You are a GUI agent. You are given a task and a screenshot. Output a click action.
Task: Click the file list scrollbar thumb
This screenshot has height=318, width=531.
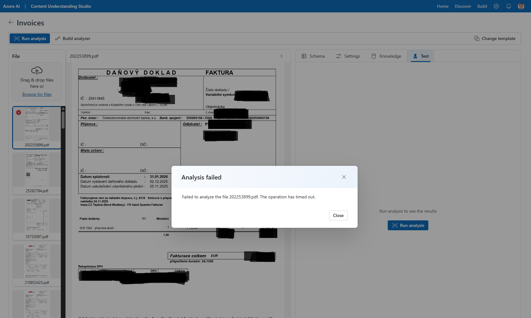[63, 120]
